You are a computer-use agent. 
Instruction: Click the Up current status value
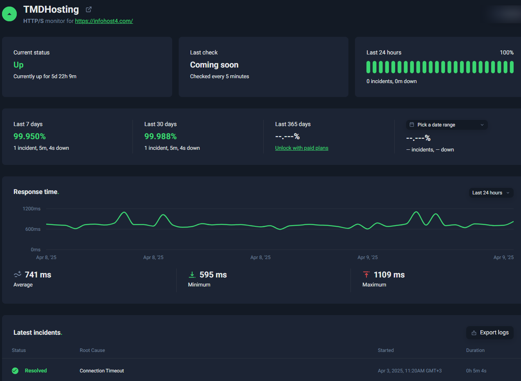point(18,65)
